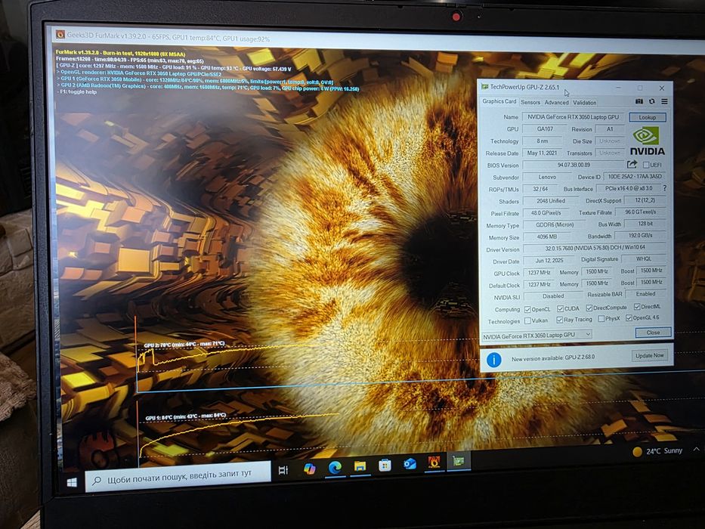Toggle the OpenGL 4.6 checkbox
This screenshot has height=529, width=705.
click(629, 317)
